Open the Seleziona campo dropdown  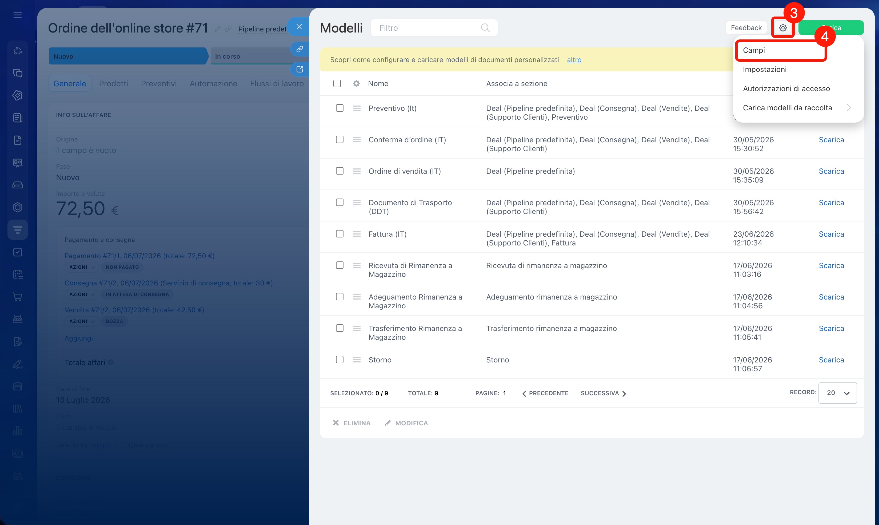click(87, 445)
